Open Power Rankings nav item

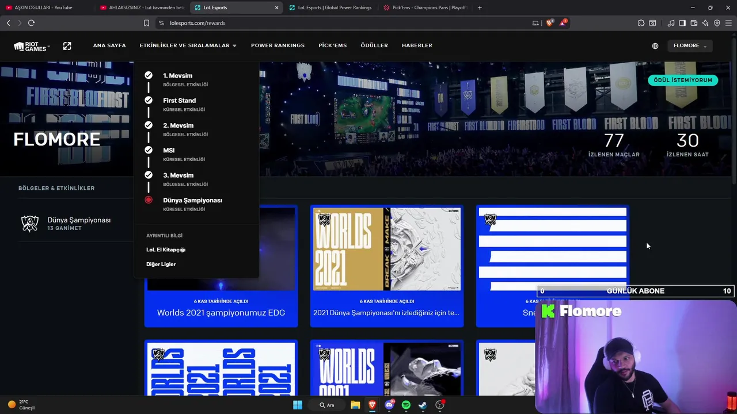[x=278, y=45]
